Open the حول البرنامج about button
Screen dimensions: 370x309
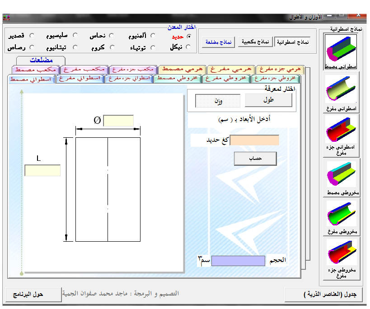tap(33, 295)
